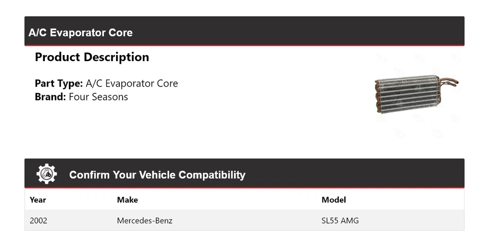This screenshot has width=489, height=247.
Task: Click the Make column header
Action: coord(127,200)
